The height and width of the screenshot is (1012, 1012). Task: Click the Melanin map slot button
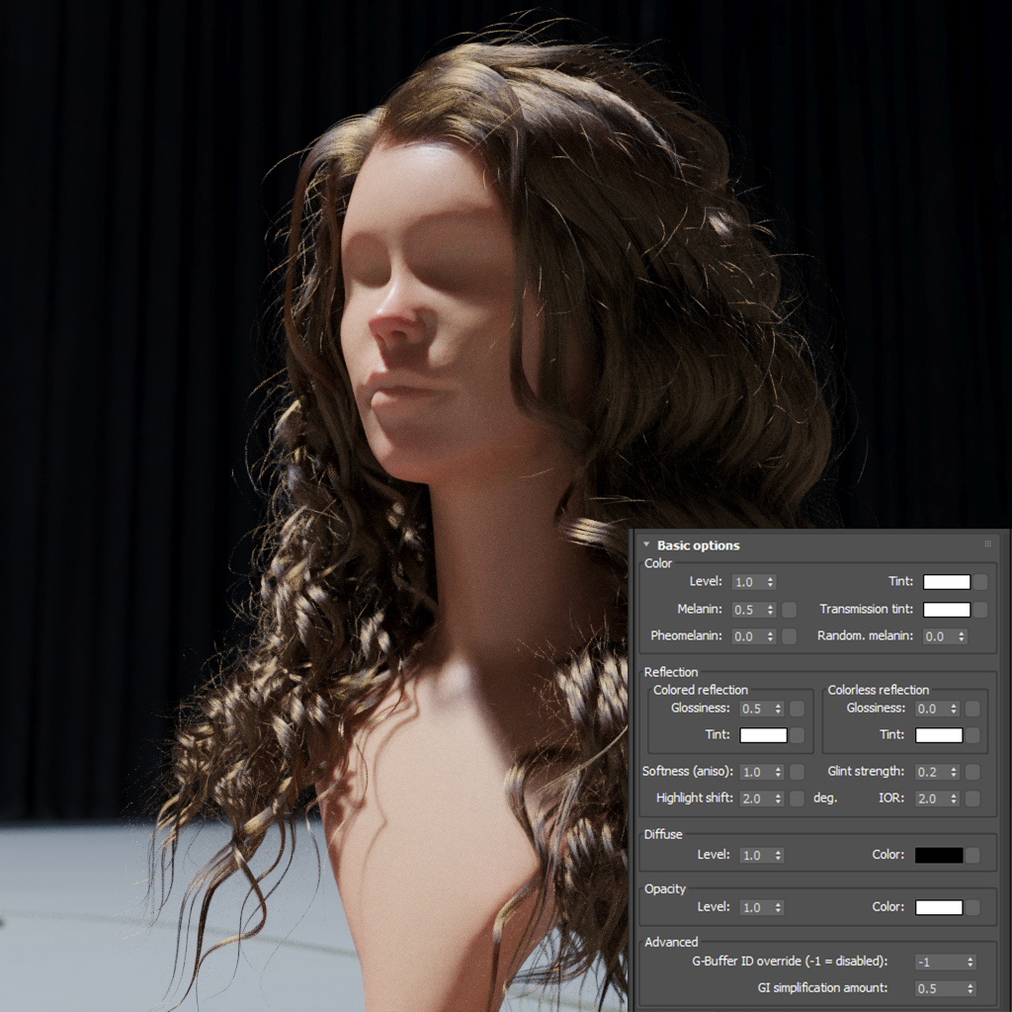pyautogui.click(x=789, y=609)
